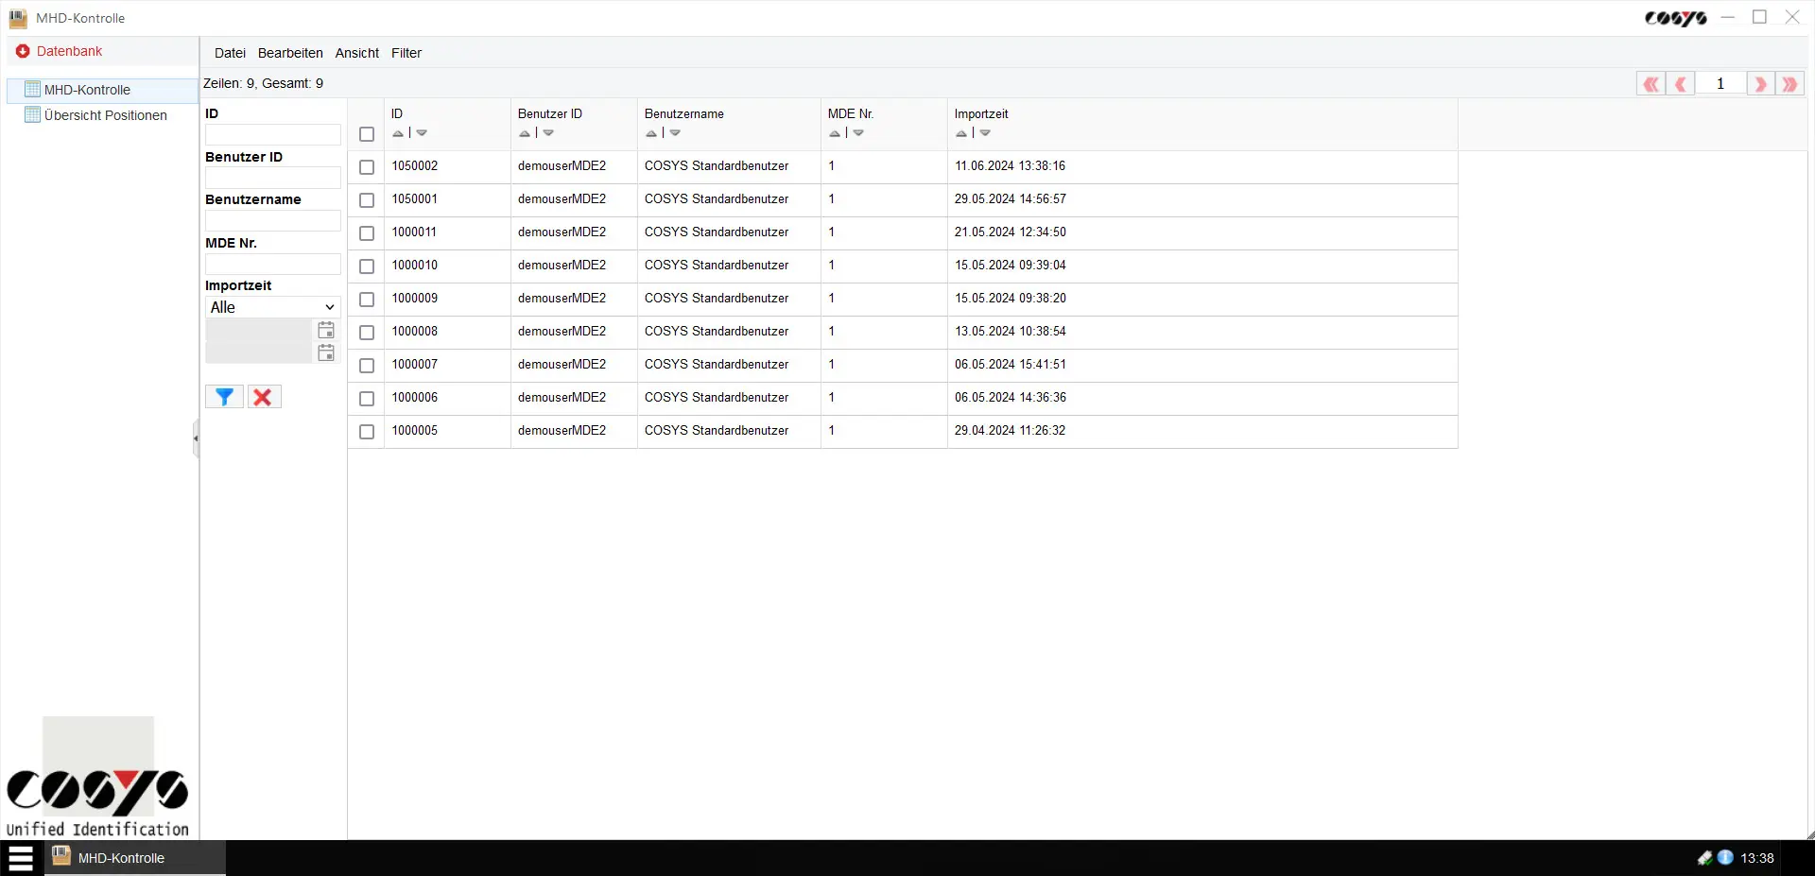The image size is (1815, 876).
Task: Check the row with ID 1000007
Action: (367, 366)
